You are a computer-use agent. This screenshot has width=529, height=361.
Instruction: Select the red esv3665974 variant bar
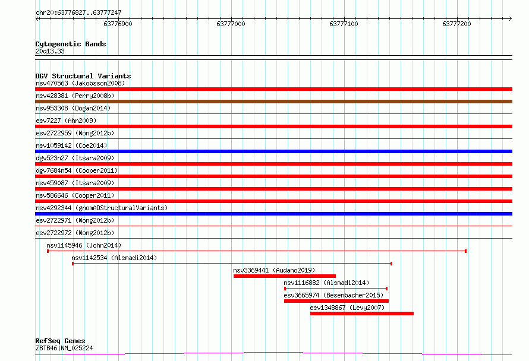pos(336,301)
